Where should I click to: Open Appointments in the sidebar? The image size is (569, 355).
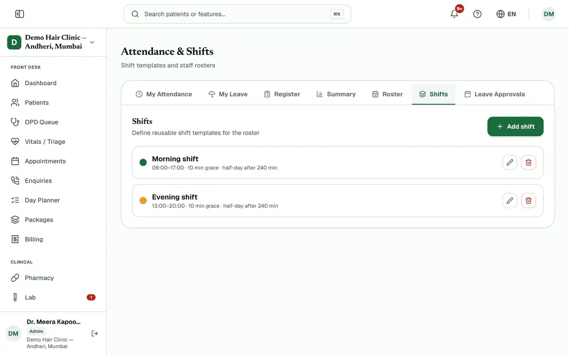[x=53, y=161]
